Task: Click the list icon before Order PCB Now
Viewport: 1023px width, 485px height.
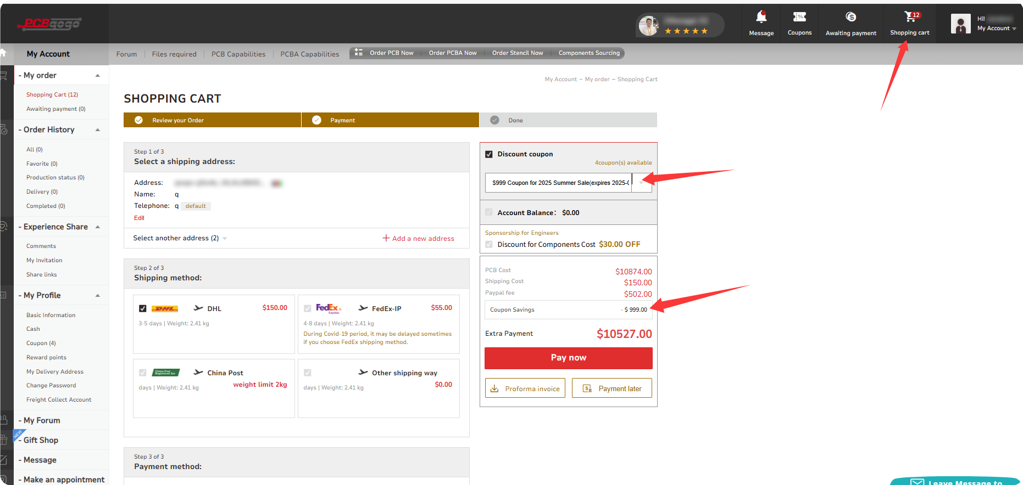Action: coord(359,53)
